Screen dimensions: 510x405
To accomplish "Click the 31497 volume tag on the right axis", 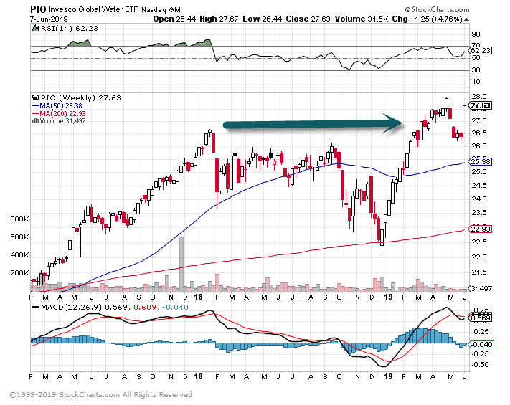I will point(481,288).
